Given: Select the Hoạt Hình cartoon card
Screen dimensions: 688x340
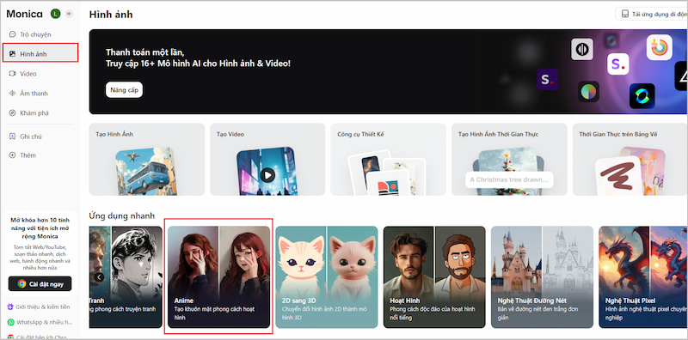Looking at the screenshot, I should click(x=434, y=277).
